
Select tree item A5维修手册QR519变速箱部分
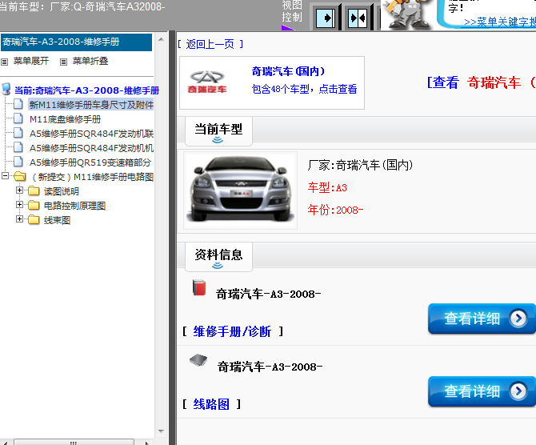point(90,162)
